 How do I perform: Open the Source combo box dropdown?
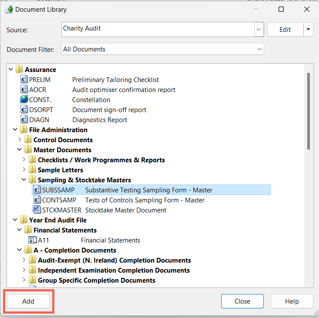click(259, 29)
